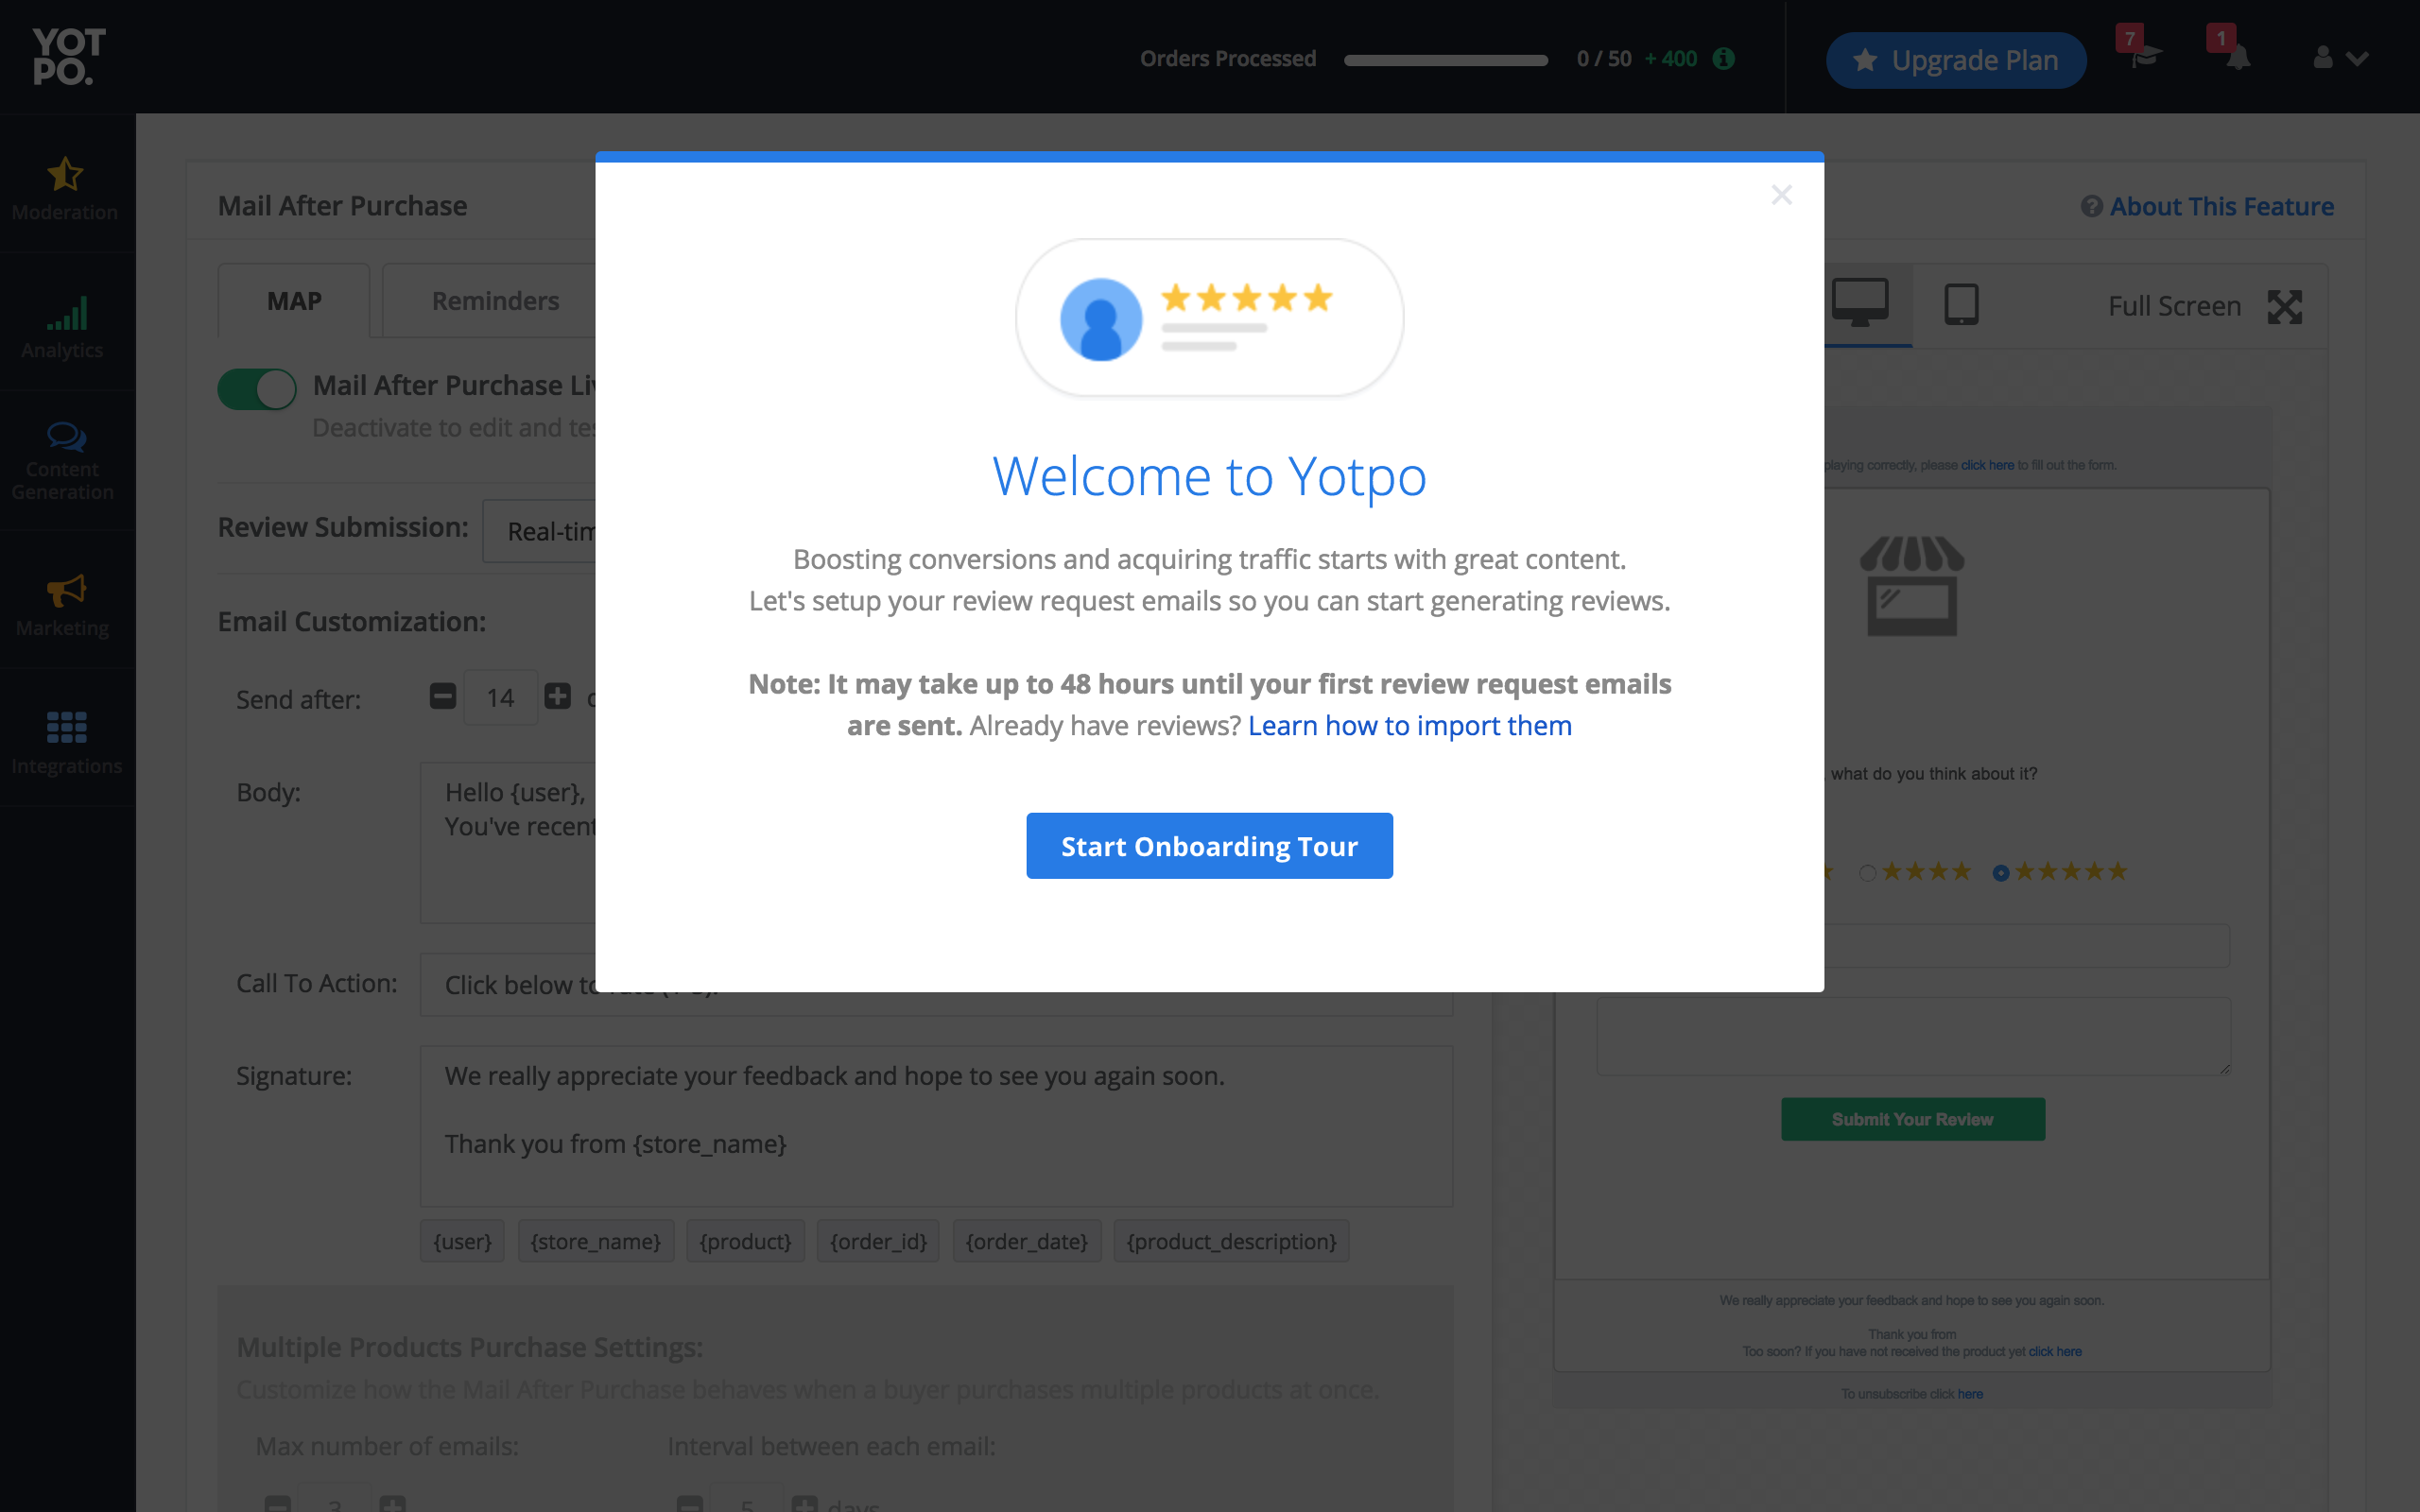Insert the {order_id} tag
The image size is (2420, 1512).
click(878, 1241)
